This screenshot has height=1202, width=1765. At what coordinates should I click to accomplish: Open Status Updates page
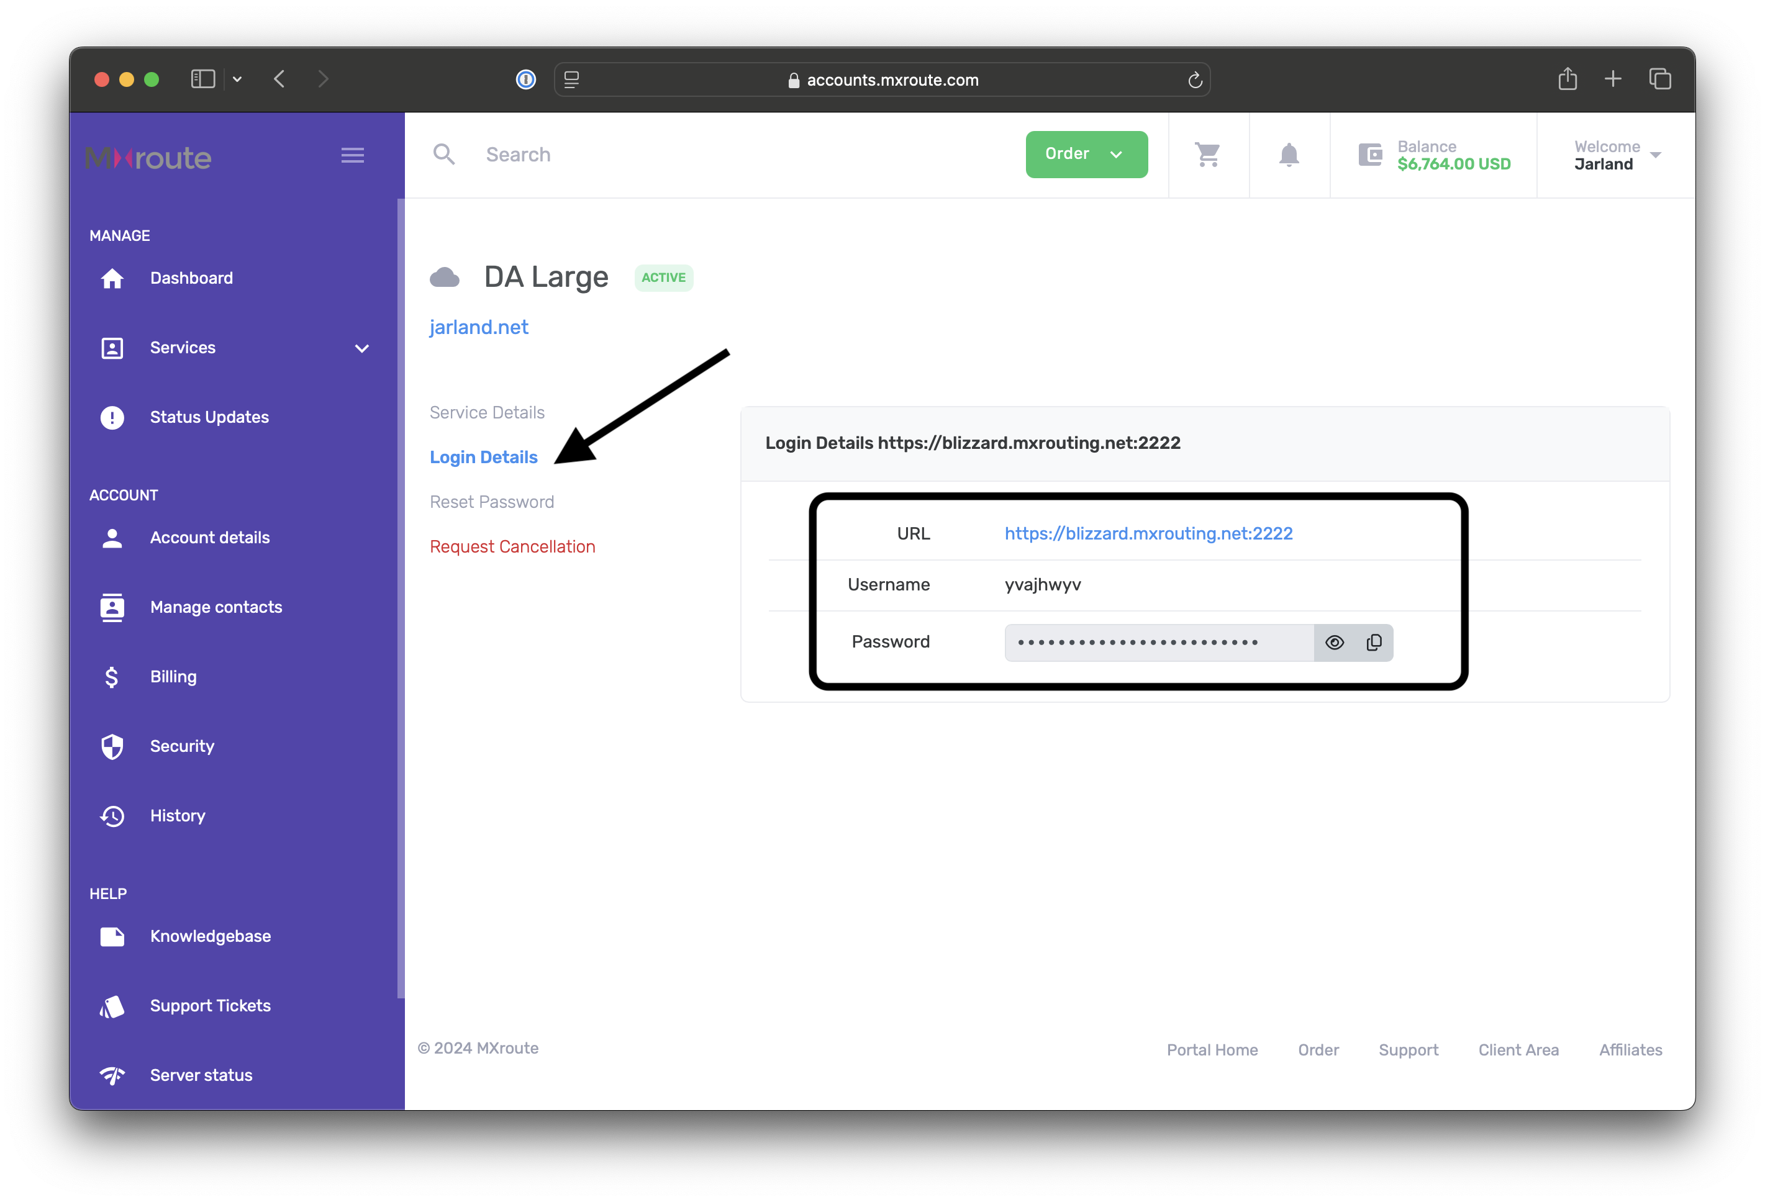pyautogui.click(x=210, y=417)
